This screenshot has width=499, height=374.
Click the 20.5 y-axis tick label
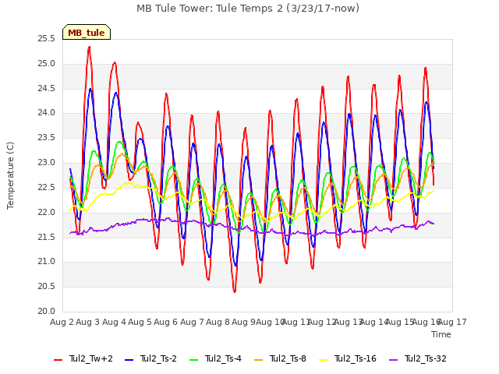coord(47,287)
